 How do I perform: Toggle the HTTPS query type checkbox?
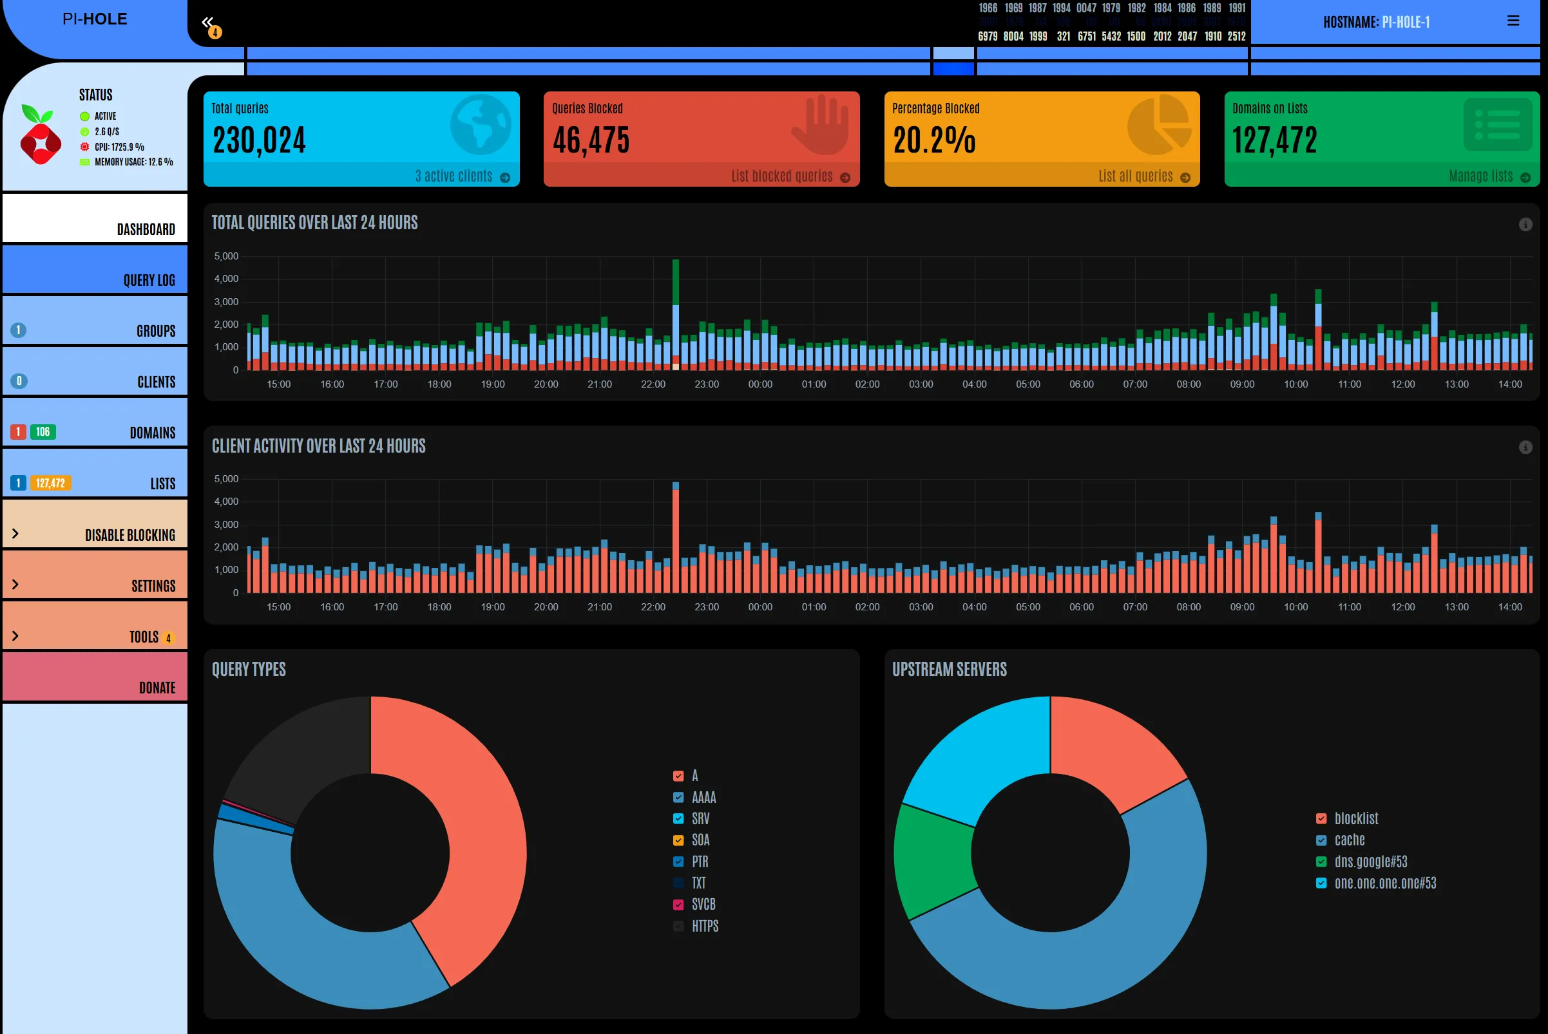click(x=678, y=926)
